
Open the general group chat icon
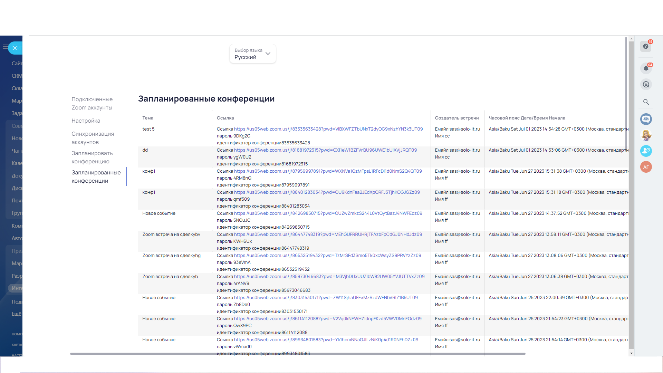(x=646, y=119)
